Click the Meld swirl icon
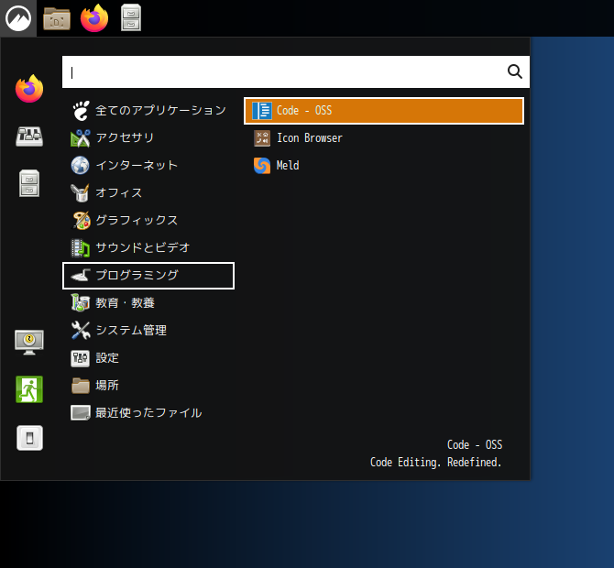614x568 pixels. (262, 166)
